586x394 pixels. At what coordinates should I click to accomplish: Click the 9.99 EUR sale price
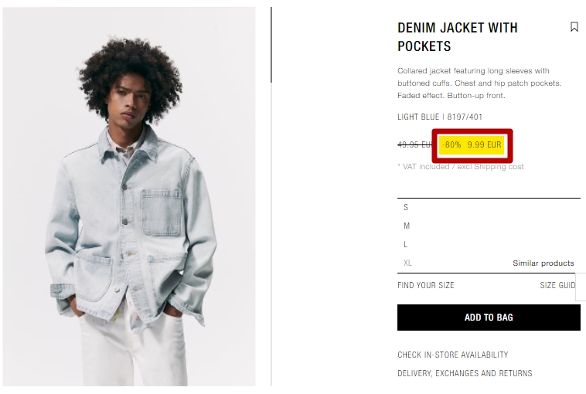(x=485, y=144)
